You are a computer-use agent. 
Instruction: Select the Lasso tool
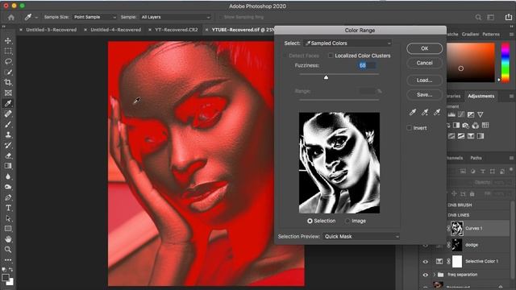coord(8,61)
